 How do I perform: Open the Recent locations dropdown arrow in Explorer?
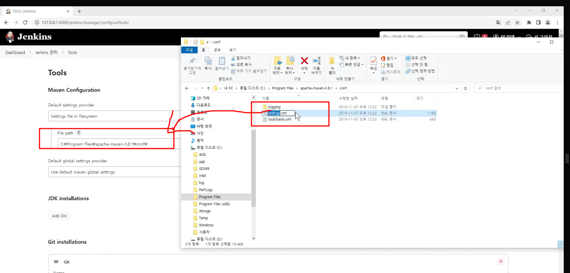tap(202, 89)
